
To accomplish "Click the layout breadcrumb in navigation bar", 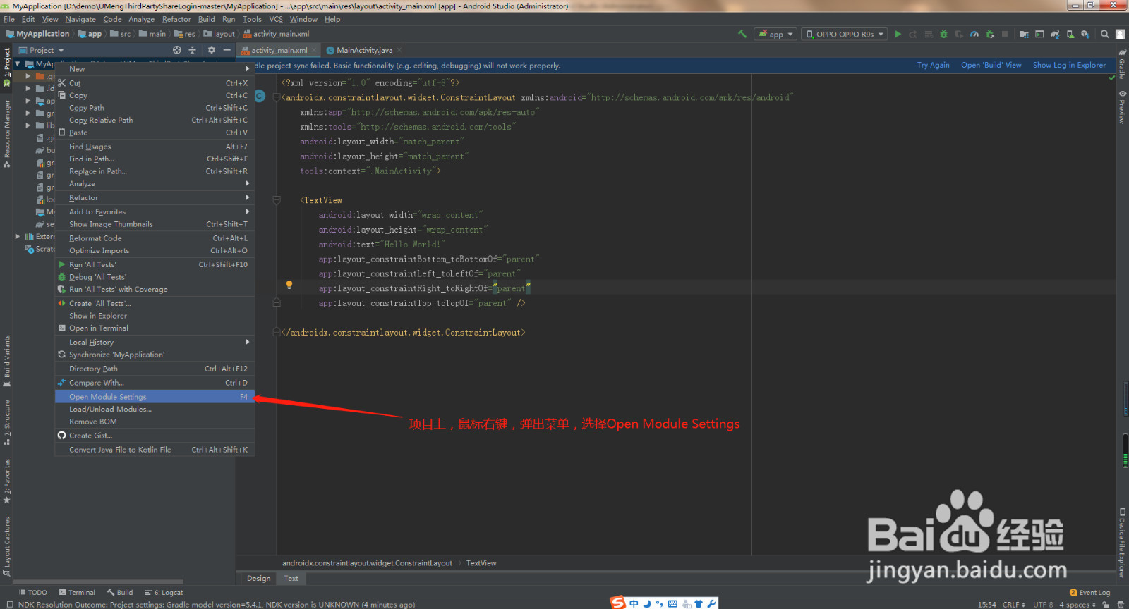I will [219, 34].
